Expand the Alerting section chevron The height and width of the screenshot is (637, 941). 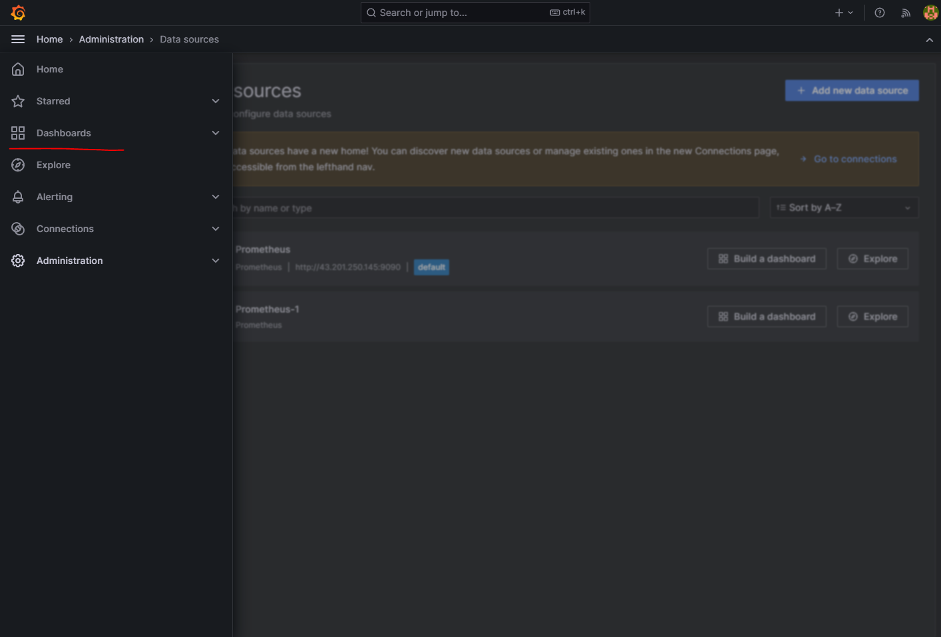click(x=216, y=197)
